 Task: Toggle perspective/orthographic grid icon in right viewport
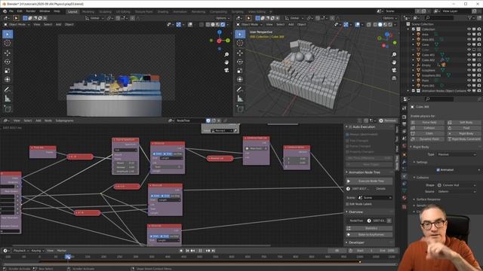[x=394, y=78]
